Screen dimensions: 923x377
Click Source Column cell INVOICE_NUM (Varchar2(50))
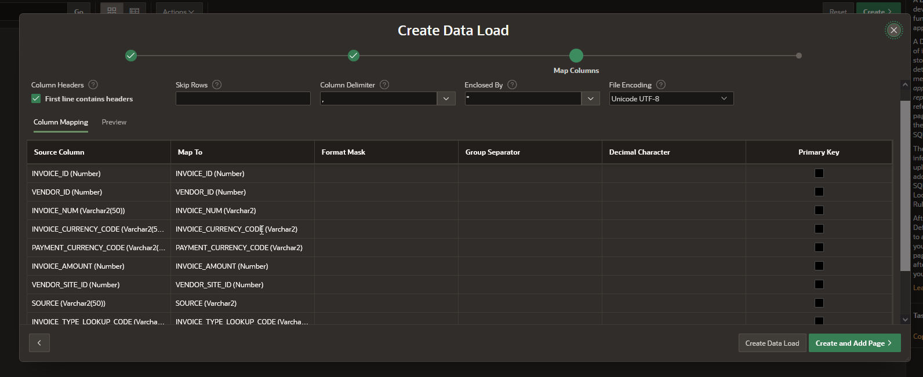click(x=99, y=210)
